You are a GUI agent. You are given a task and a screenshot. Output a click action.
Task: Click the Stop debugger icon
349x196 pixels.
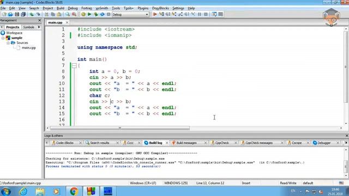(206, 15)
